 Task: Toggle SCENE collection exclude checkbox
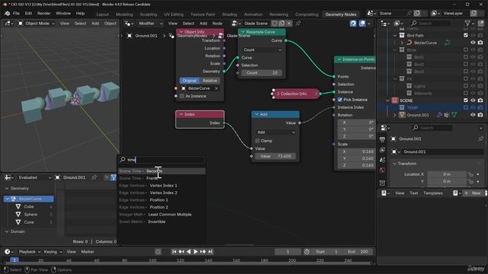[466, 100]
